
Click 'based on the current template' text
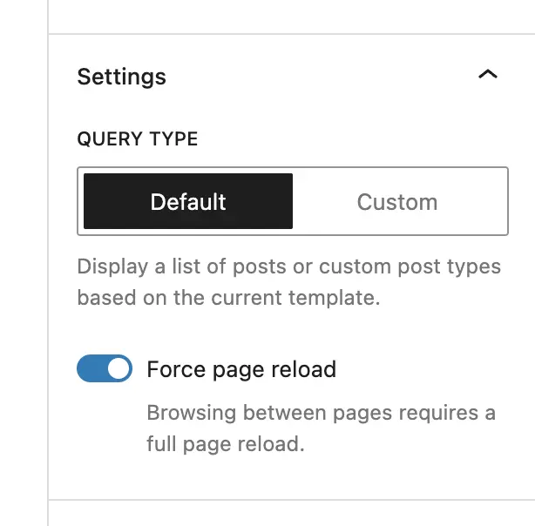228,298
